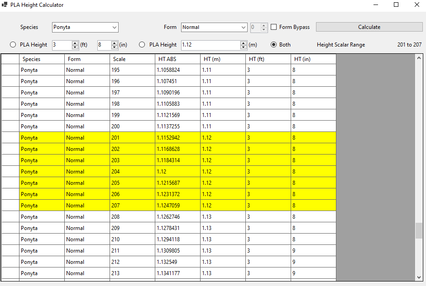This screenshot has height=286, width=426.
Task: Open the Species dropdown showing Ponyta
Action: 85,27
